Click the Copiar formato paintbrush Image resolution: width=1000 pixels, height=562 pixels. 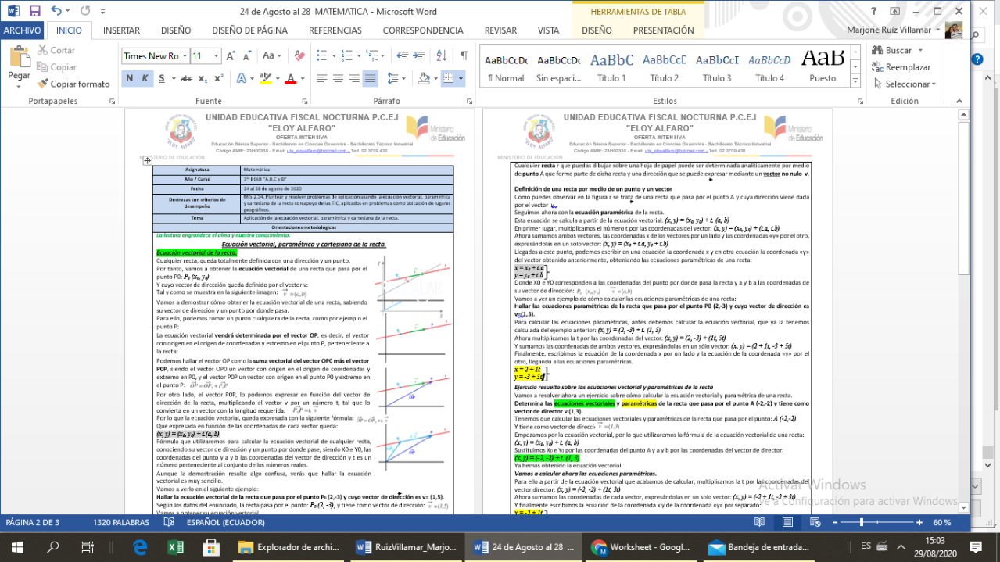coord(73,84)
